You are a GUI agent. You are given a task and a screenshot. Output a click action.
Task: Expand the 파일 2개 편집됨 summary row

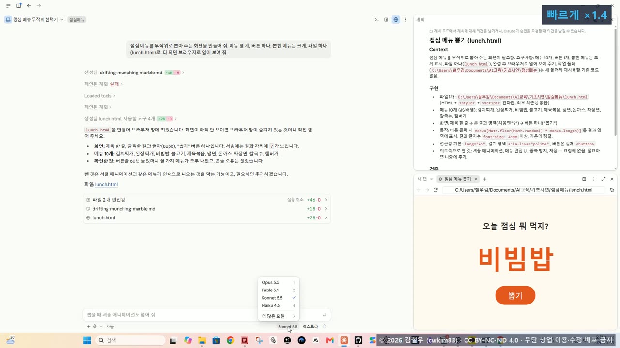207,200
